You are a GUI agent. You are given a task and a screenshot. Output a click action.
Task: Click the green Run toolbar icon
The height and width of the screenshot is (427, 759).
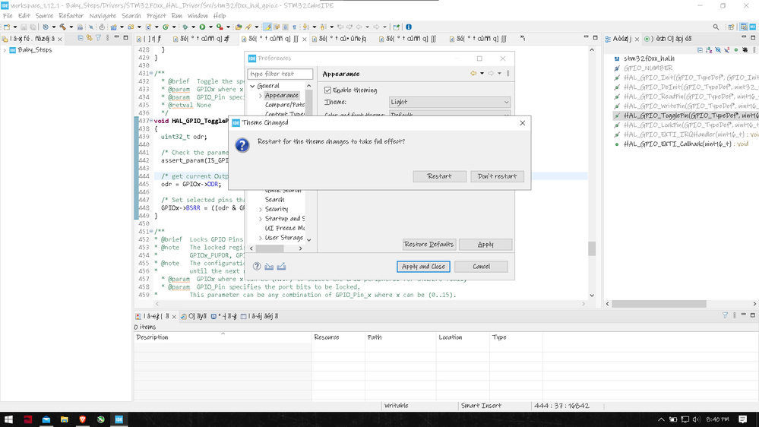[202, 27]
